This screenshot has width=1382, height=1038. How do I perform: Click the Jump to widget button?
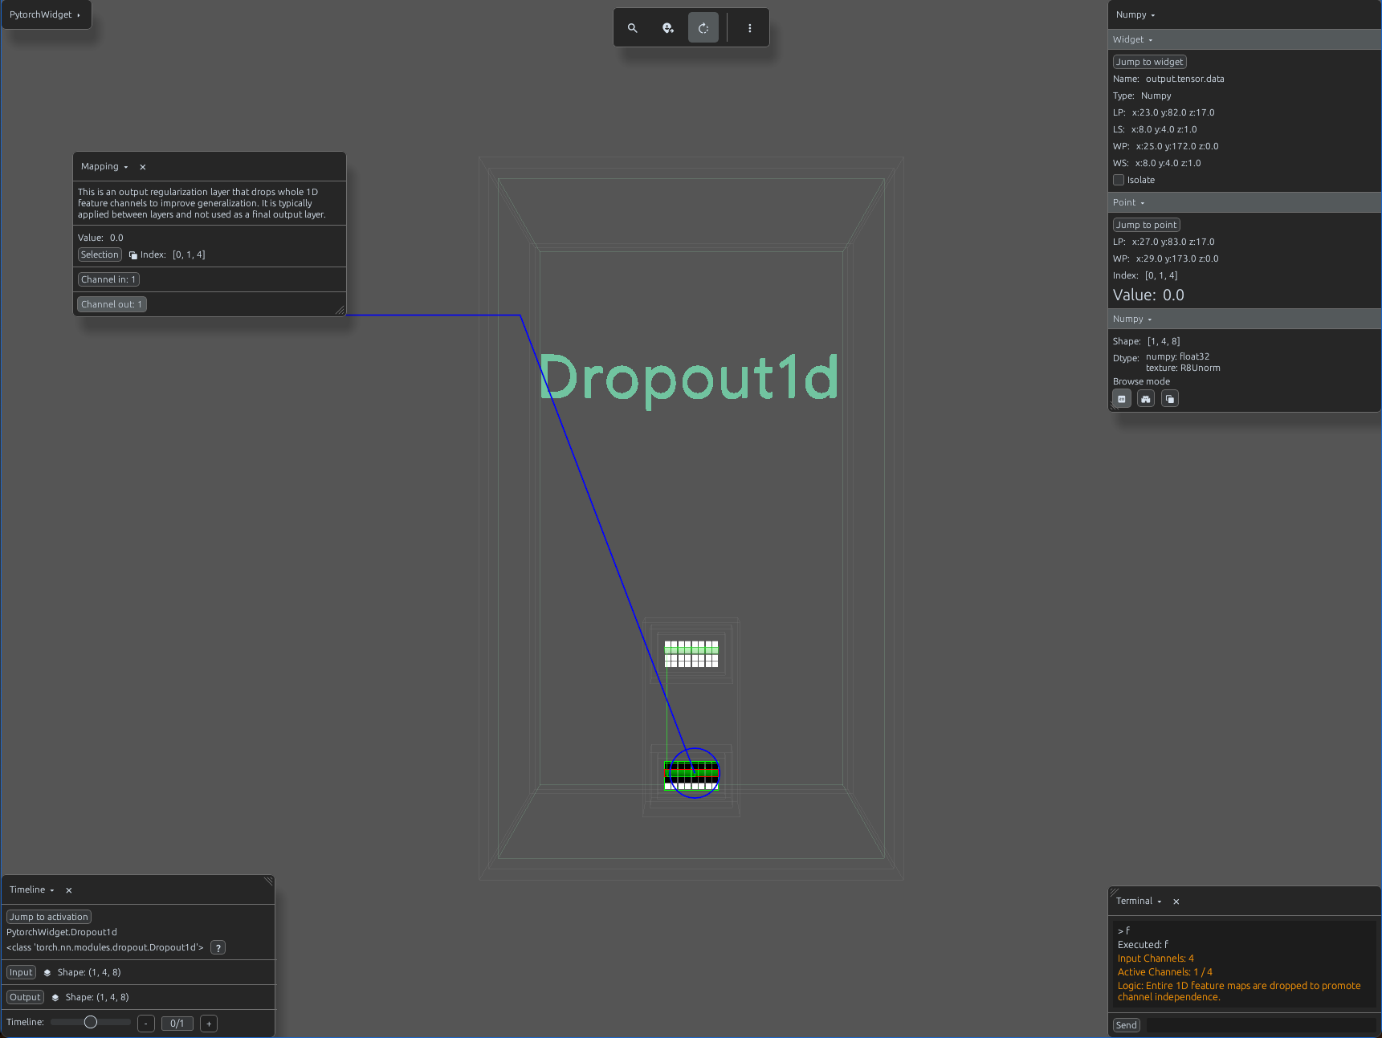1150,63
